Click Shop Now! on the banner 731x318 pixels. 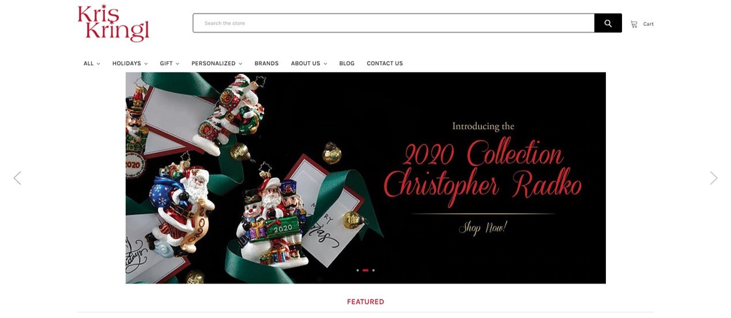tap(483, 228)
